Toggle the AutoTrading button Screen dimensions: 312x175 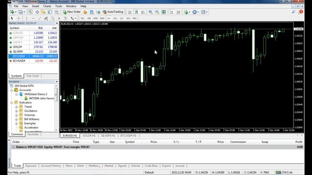tap(113, 12)
